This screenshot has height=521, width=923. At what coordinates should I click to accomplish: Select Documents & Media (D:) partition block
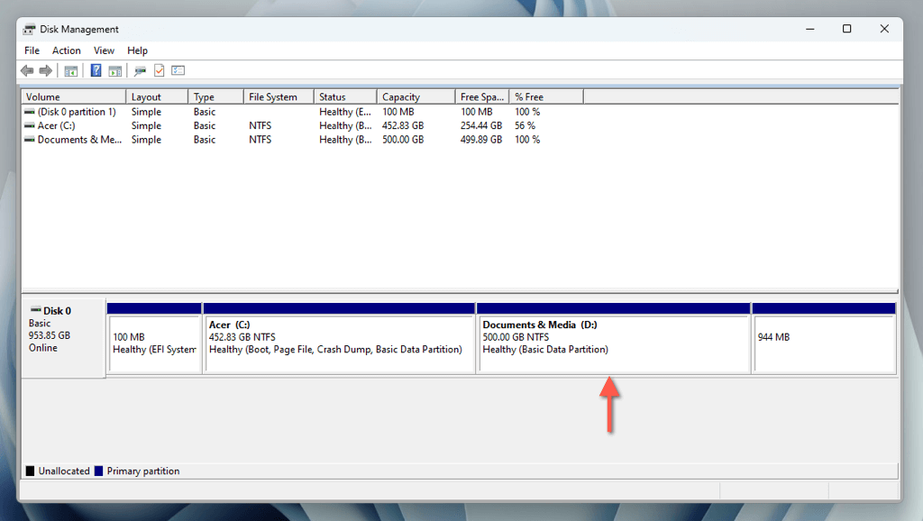pyautogui.click(x=613, y=343)
